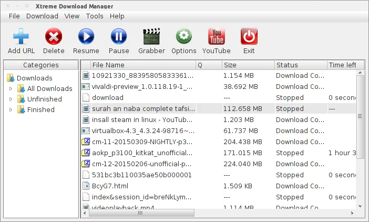This screenshot has height=222, width=369.
Task: Click the scroll right arrow
Action: [352, 213]
